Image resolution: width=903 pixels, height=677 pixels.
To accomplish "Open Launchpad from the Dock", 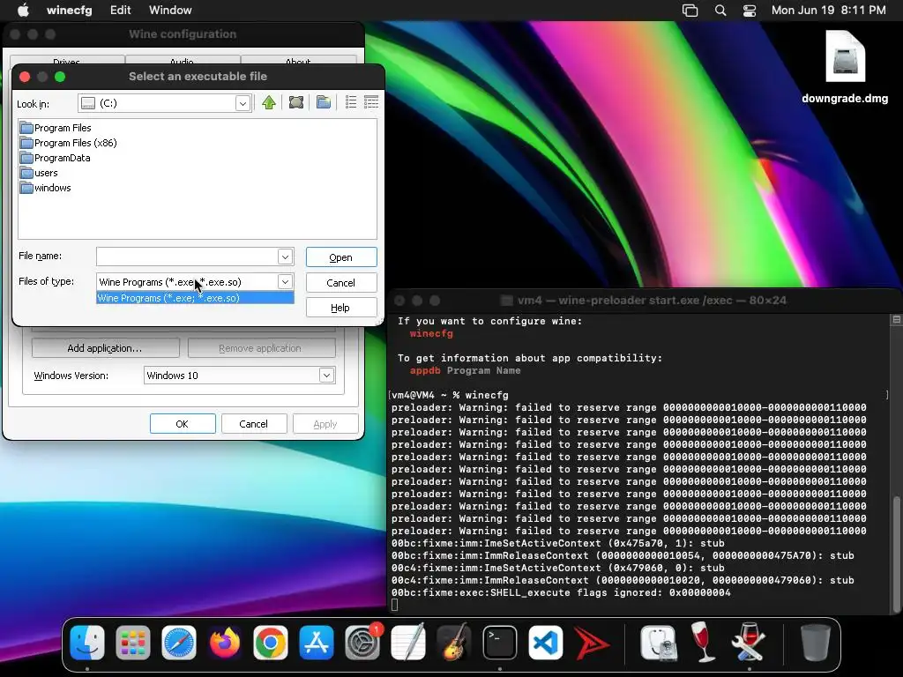I will [133, 643].
